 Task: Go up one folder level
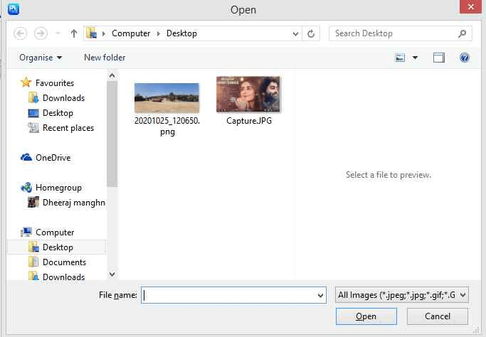(74, 33)
